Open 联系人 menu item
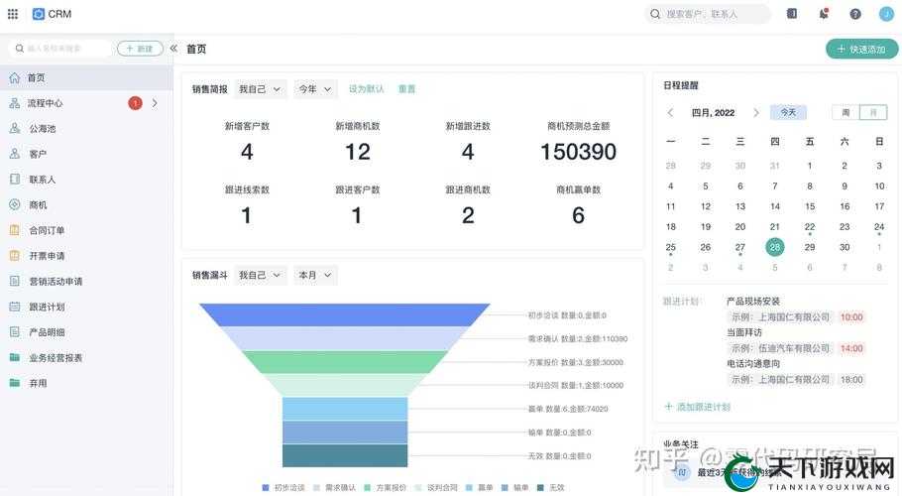Image resolution: width=902 pixels, height=496 pixels. (86, 179)
